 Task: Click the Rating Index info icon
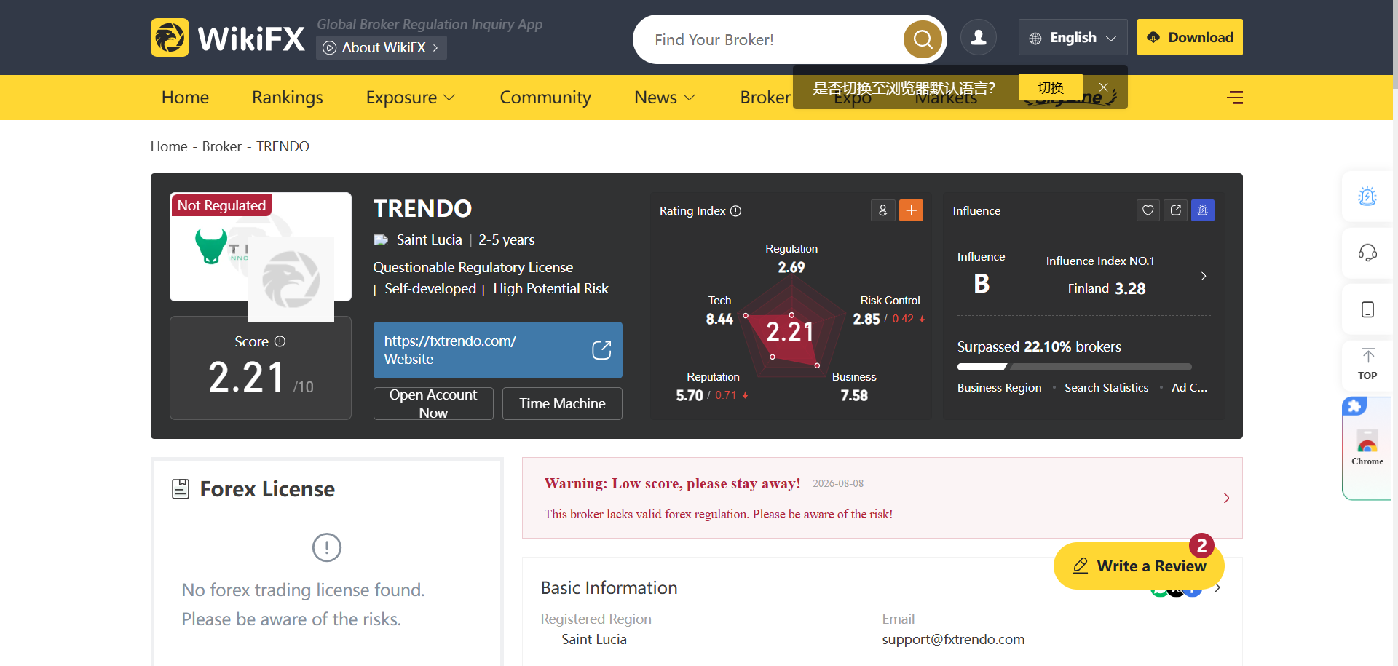point(736,211)
